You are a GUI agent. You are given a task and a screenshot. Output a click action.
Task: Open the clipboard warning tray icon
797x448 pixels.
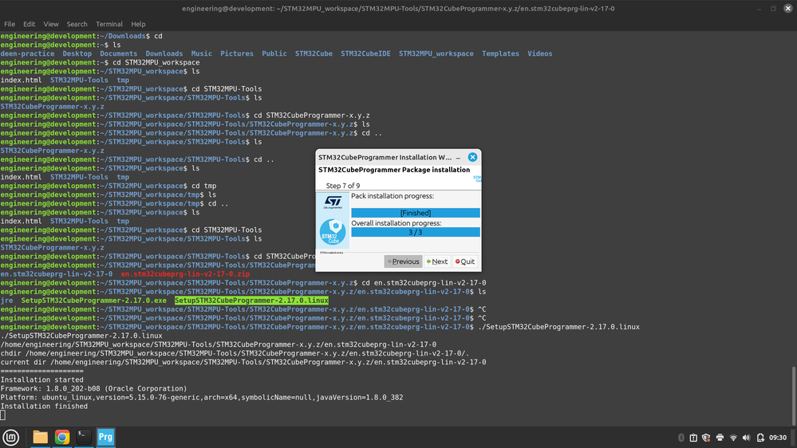pyautogui.click(x=693, y=438)
